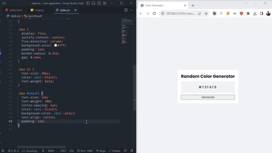Viewport: 272px width, 153px height.
Task: Change CRLF end of line sequence
Action: (x=63, y=151)
